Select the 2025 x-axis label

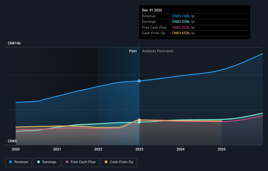click(x=222, y=149)
